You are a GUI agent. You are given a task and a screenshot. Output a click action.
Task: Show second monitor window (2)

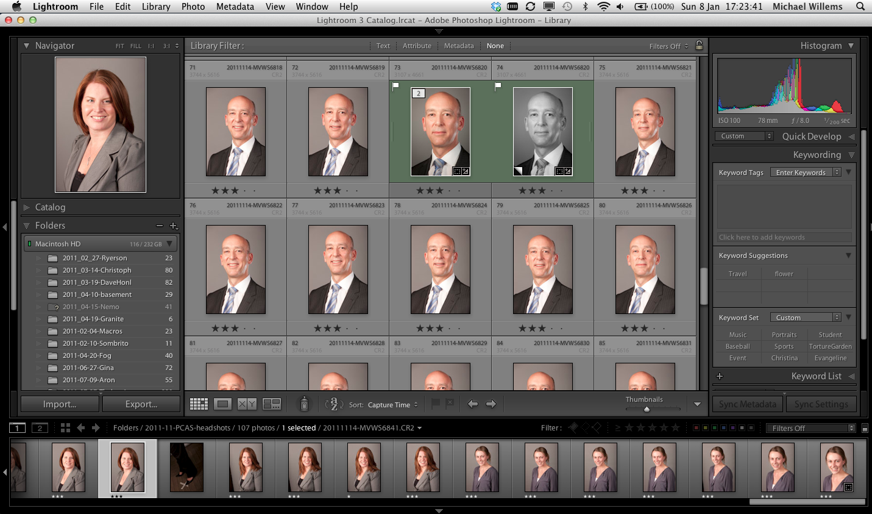pyautogui.click(x=40, y=428)
